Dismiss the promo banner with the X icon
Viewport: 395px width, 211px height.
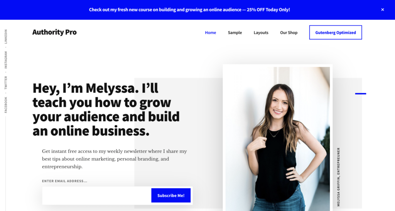[x=382, y=10]
